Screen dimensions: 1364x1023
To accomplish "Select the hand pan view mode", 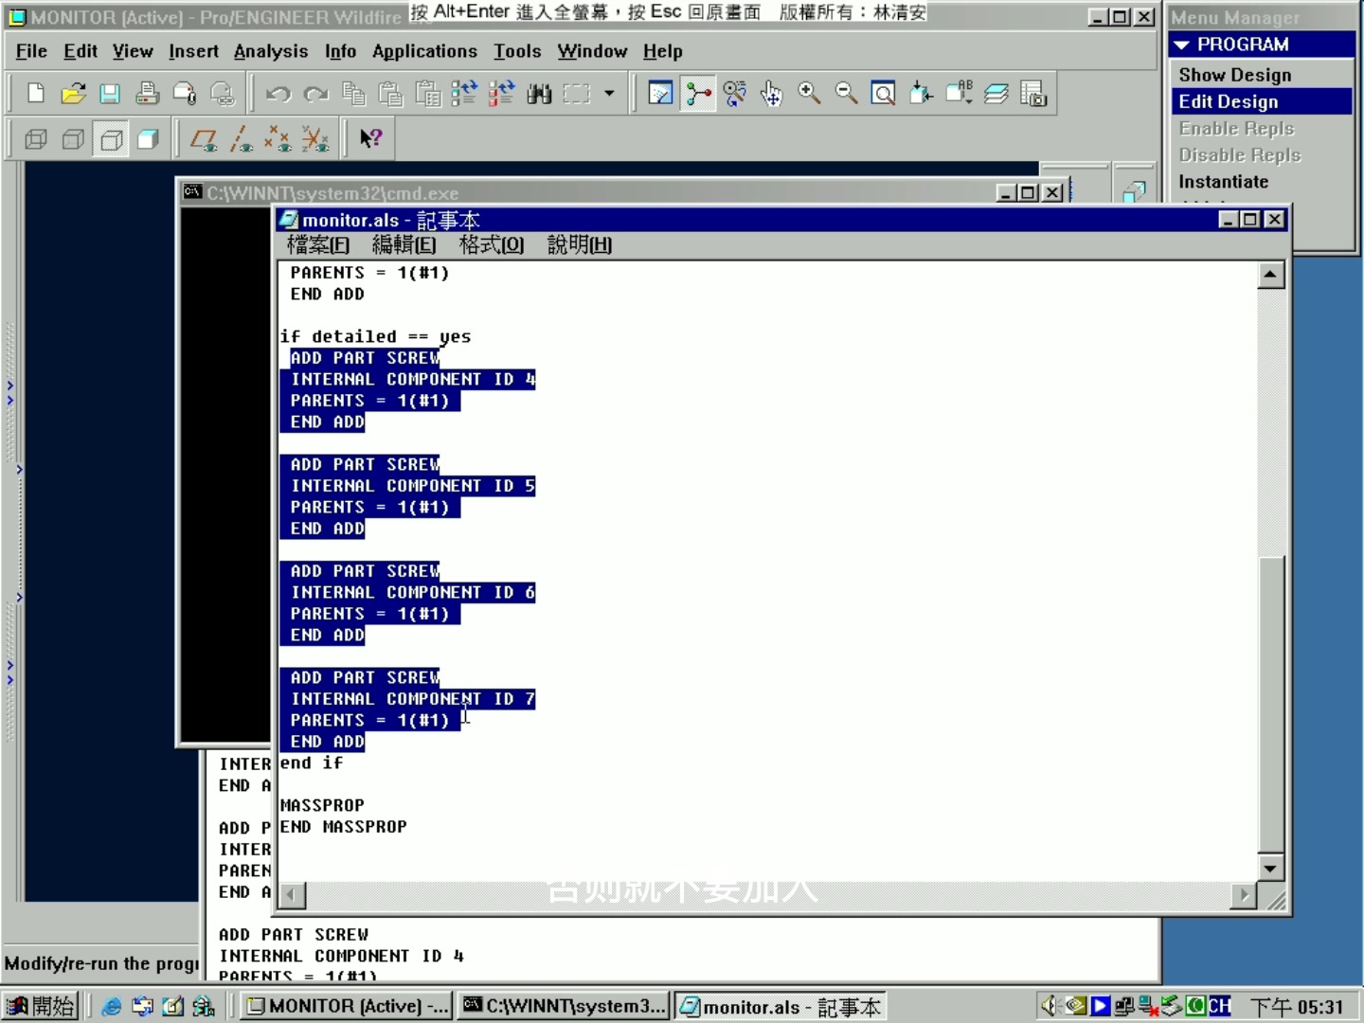I will tap(772, 93).
